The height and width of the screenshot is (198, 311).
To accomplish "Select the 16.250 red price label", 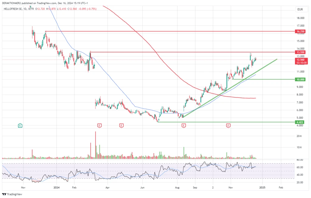I will point(300,31).
